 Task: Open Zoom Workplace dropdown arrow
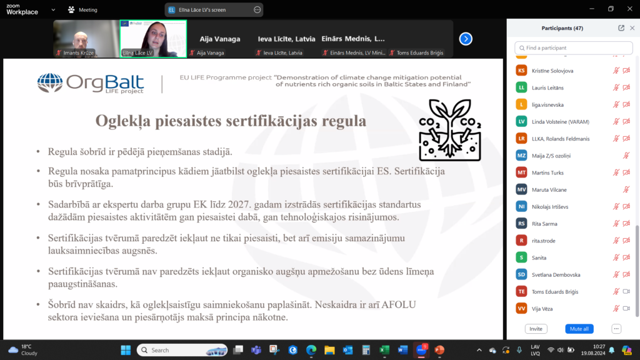coord(53,10)
